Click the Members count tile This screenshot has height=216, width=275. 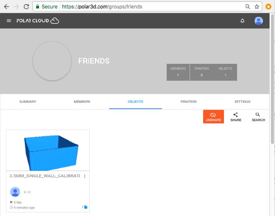click(x=178, y=72)
